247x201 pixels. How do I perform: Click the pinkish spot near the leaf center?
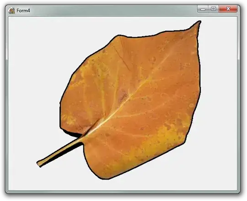click(122, 95)
